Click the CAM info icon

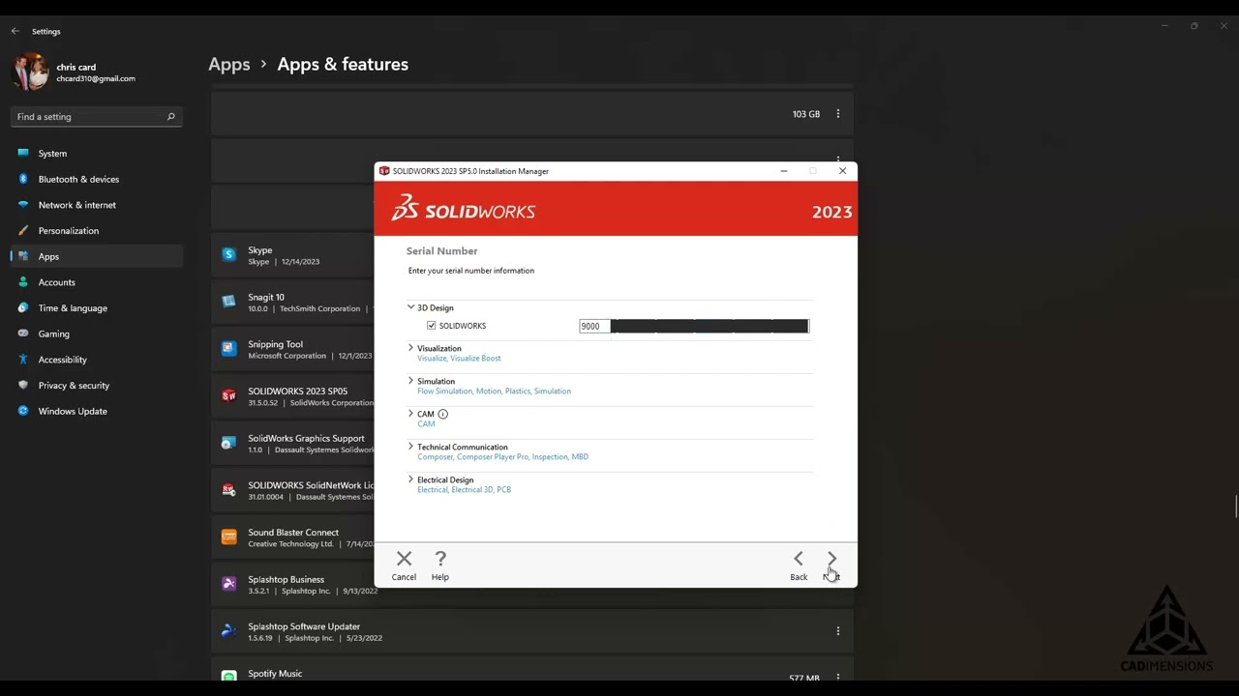tap(442, 414)
